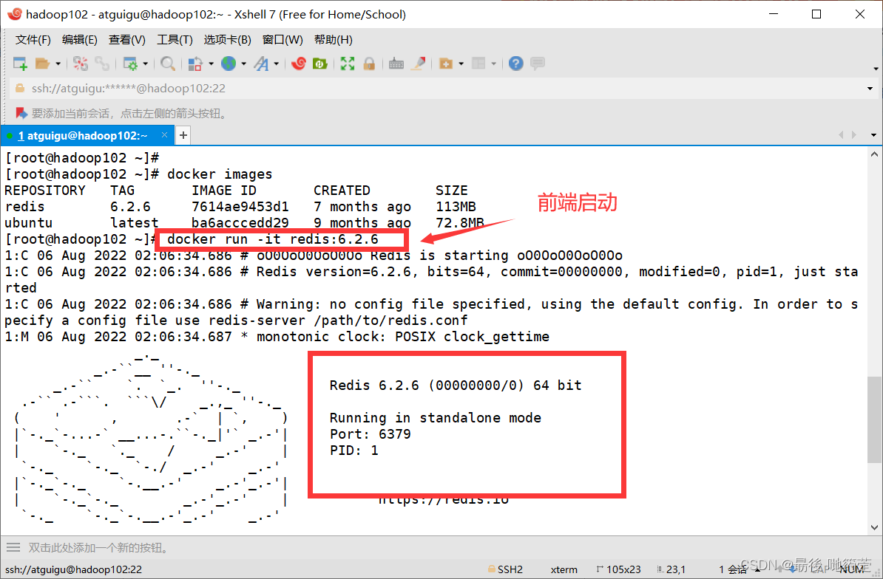
Task: Click the Open Session folder icon
Action: click(43, 64)
